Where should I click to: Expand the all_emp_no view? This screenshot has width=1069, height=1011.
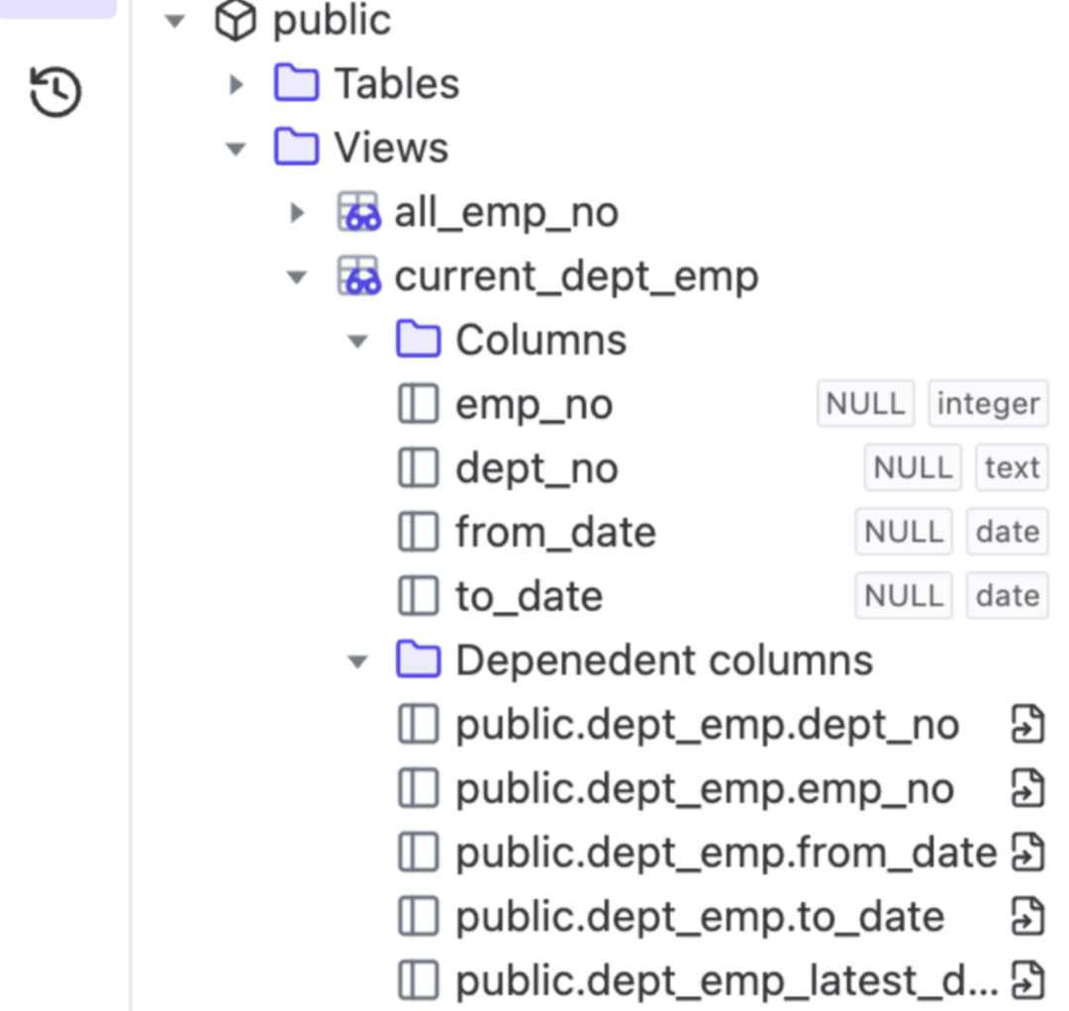tap(297, 213)
